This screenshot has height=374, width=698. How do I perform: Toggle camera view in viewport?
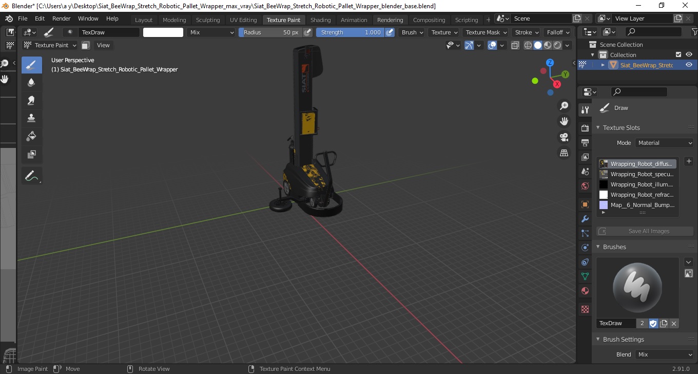[564, 137]
